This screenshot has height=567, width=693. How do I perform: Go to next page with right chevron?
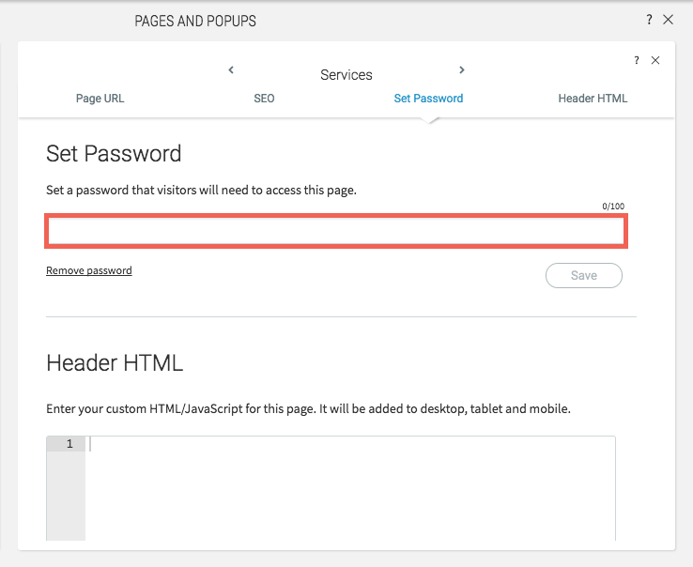(462, 69)
